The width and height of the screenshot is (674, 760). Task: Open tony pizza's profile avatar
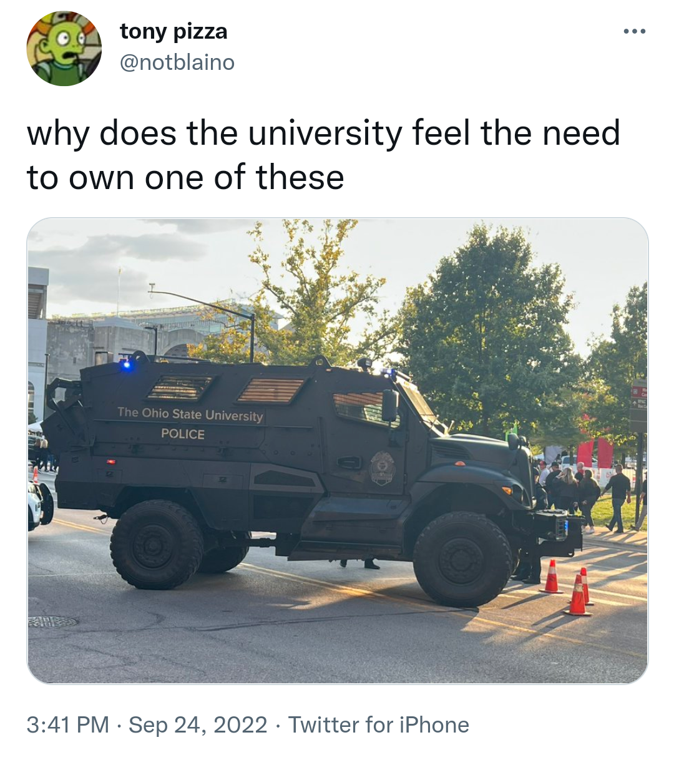64,49
